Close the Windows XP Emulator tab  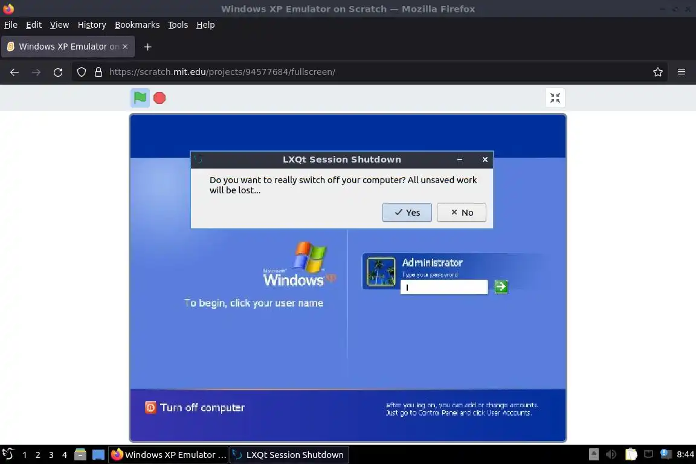coord(125,47)
